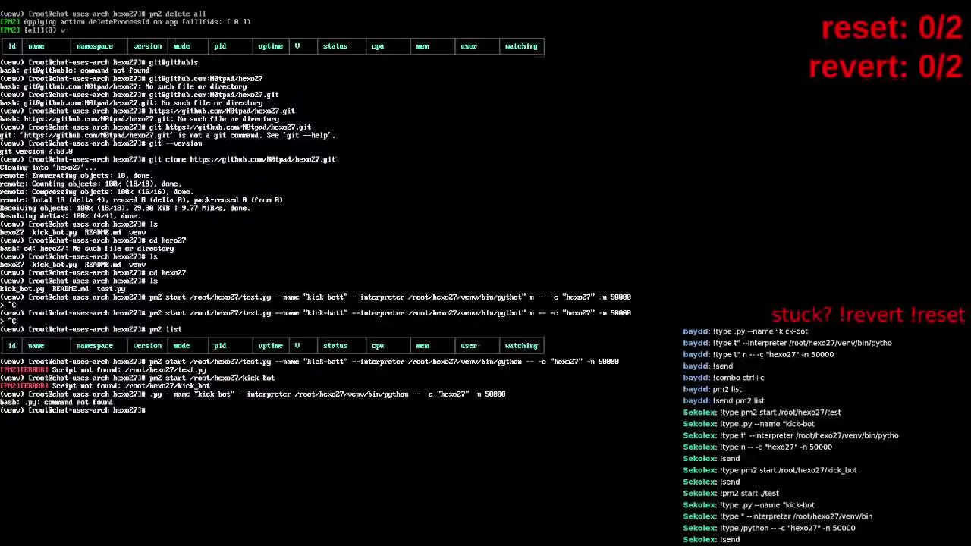Click the 'pm2 list' command in terminal

[91, 329]
